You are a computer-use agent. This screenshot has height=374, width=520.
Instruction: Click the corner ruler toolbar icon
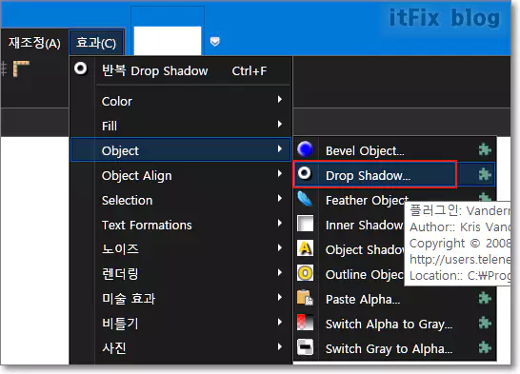pos(21,69)
